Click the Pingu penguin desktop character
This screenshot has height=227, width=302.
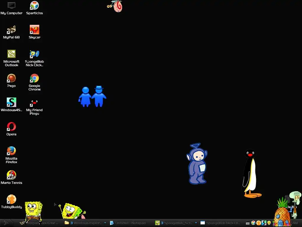point(251,173)
